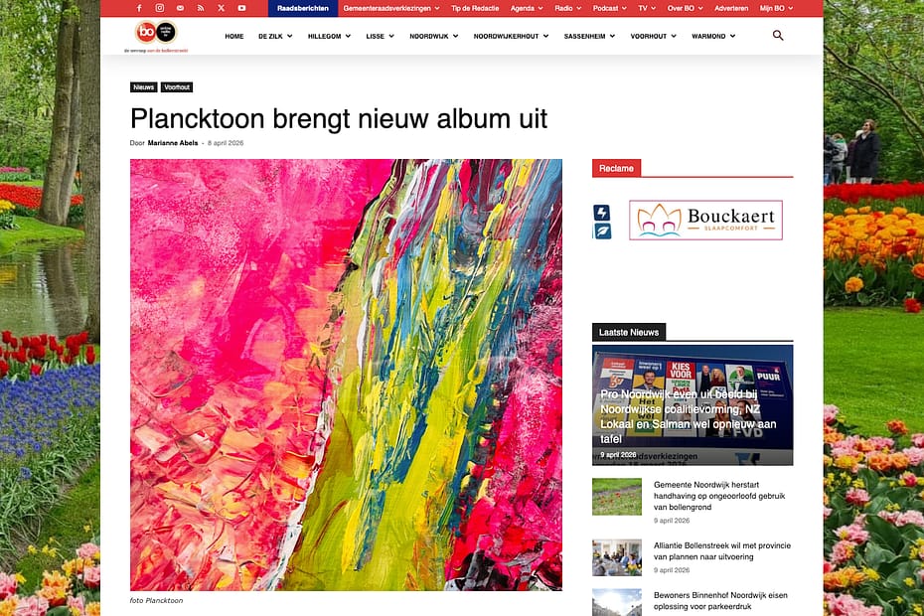Open Tip de Redactie link
Screen dimensions: 924x616
pyautogui.click(x=475, y=8)
